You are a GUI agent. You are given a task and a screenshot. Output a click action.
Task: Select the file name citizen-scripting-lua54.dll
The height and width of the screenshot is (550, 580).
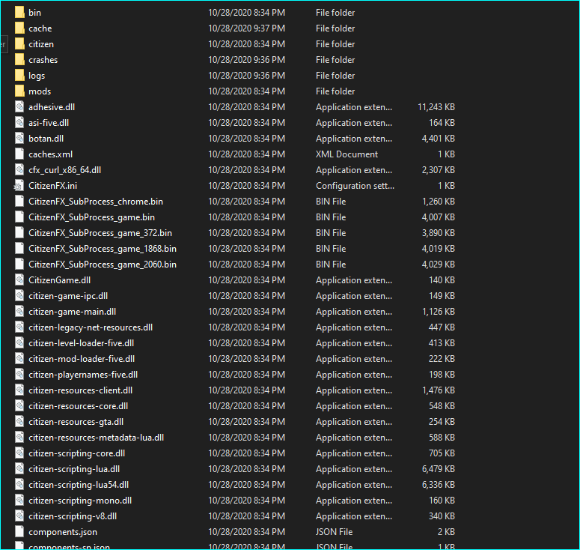click(x=79, y=485)
